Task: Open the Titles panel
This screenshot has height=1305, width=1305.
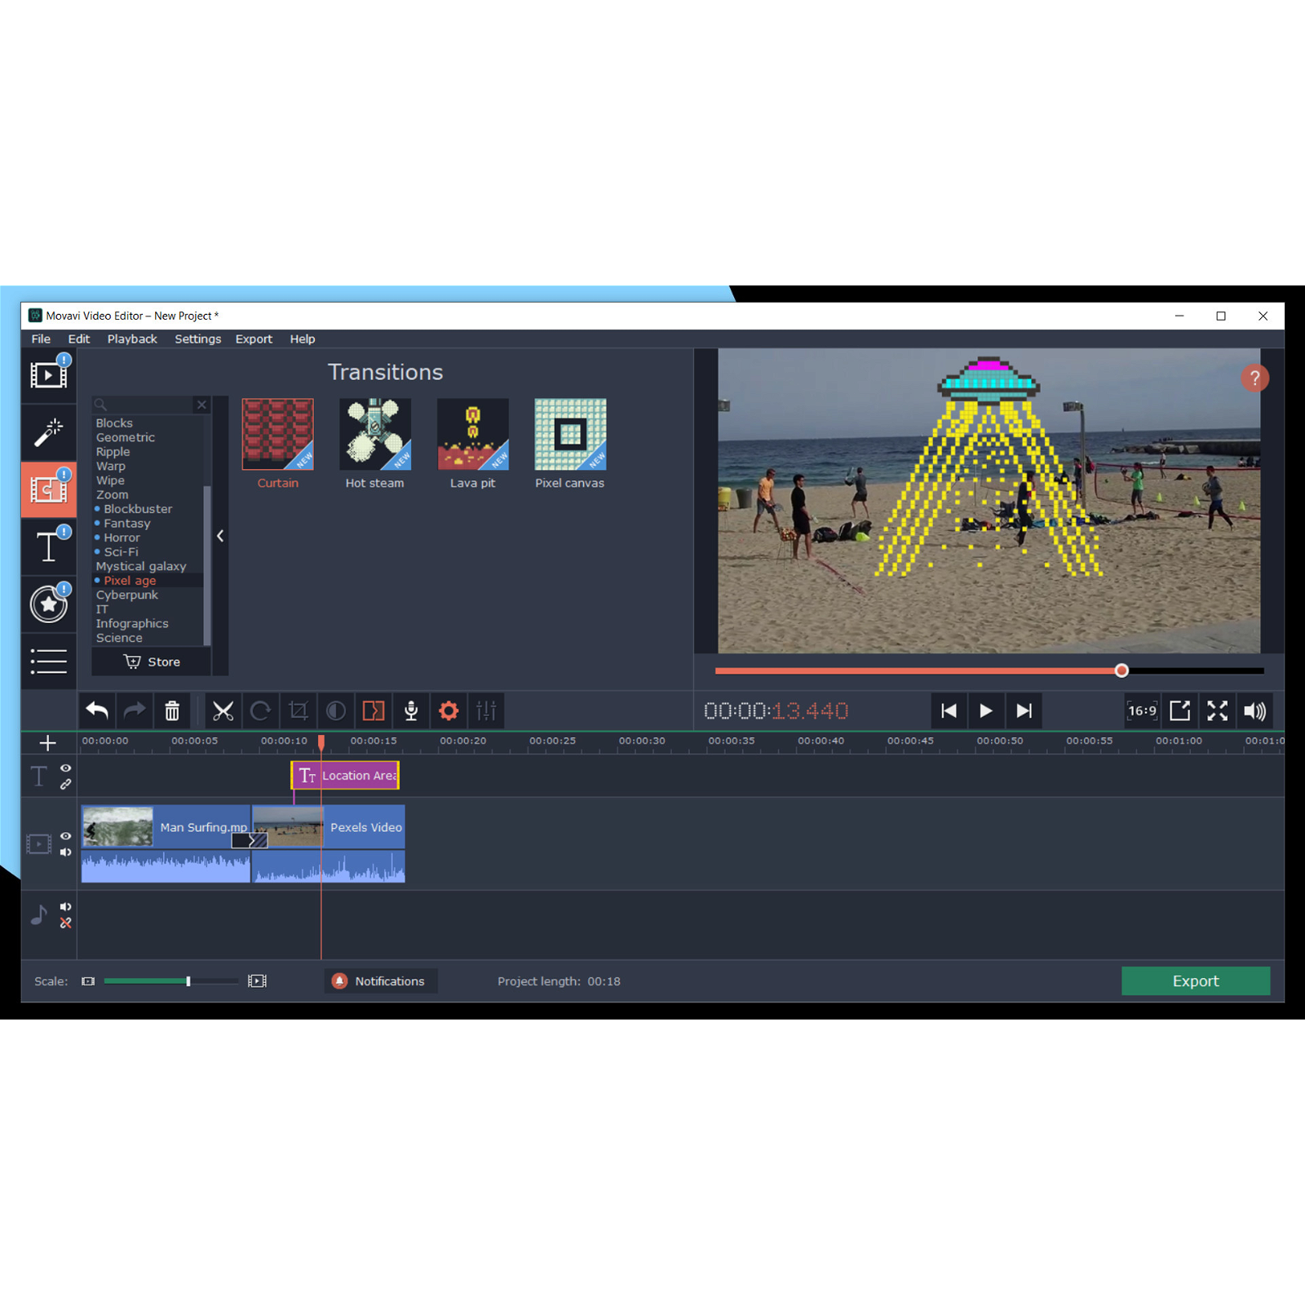Action: point(48,546)
